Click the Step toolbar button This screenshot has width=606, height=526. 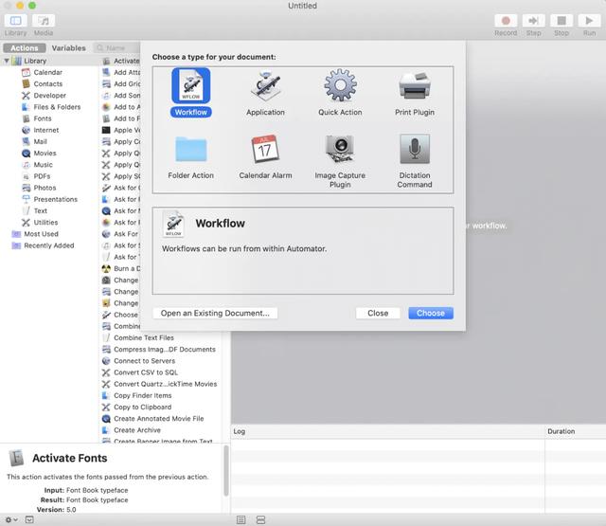coord(533,21)
